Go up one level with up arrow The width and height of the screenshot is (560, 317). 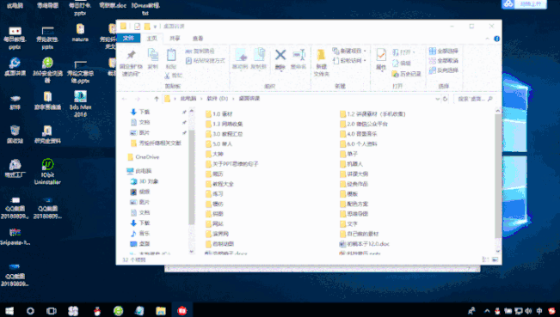[x=156, y=99]
